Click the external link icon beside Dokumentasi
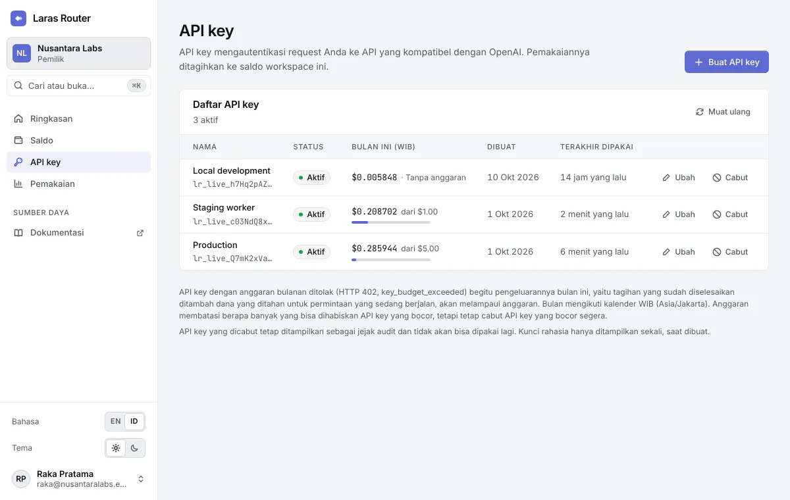The height and width of the screenshot is (500, 790). point(140,233)
